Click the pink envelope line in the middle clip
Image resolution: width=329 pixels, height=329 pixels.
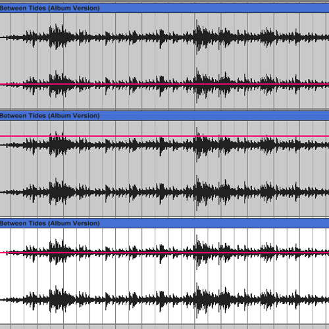pyautogui.click(x=164, y=136)
